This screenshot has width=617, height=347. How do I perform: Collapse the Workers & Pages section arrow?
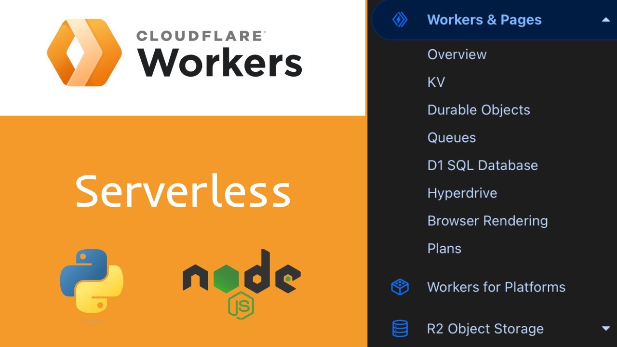[x=605, y=20]
